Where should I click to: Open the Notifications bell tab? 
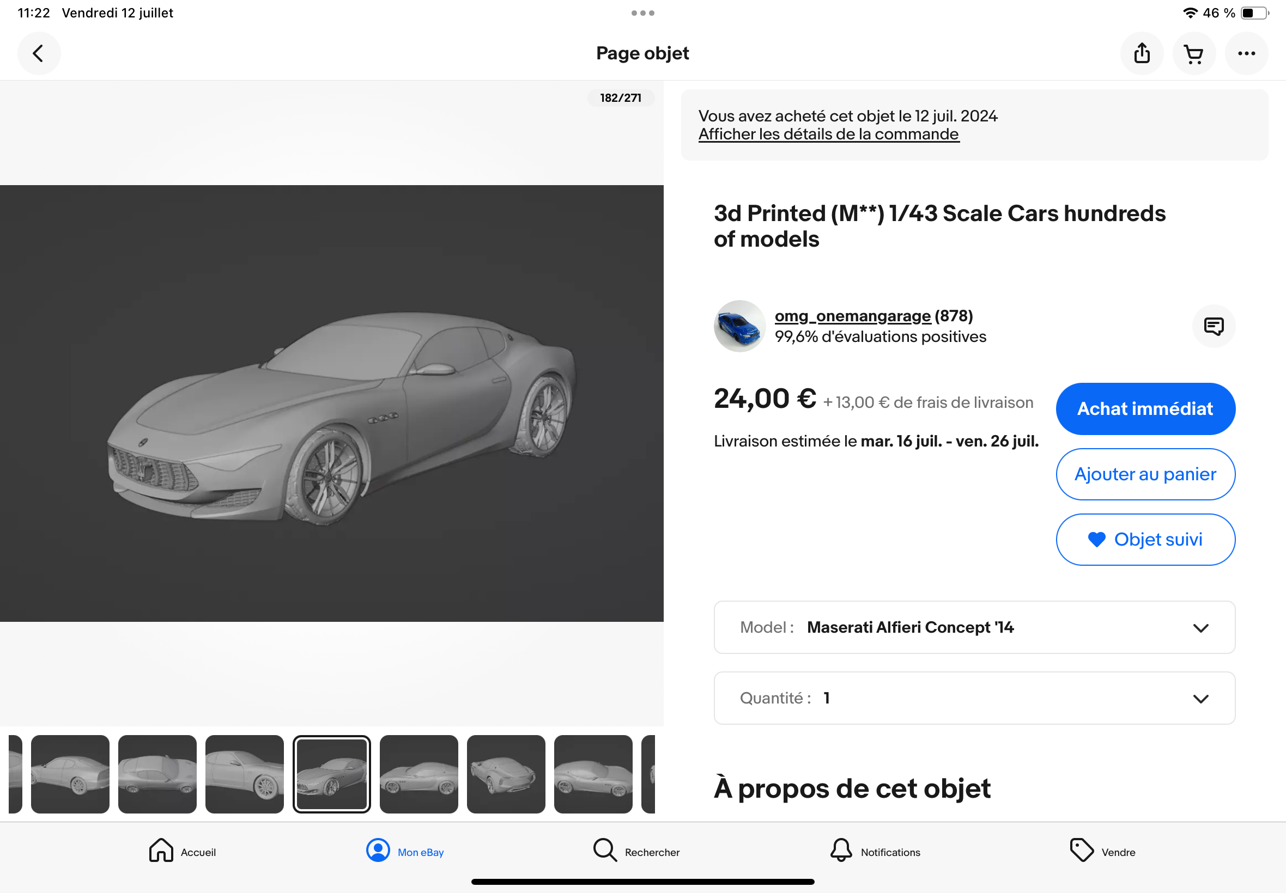[875, 851]
